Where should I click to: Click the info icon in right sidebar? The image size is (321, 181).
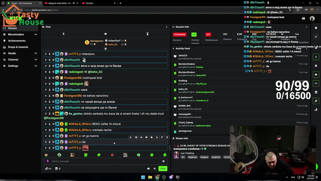pos(316,28)
